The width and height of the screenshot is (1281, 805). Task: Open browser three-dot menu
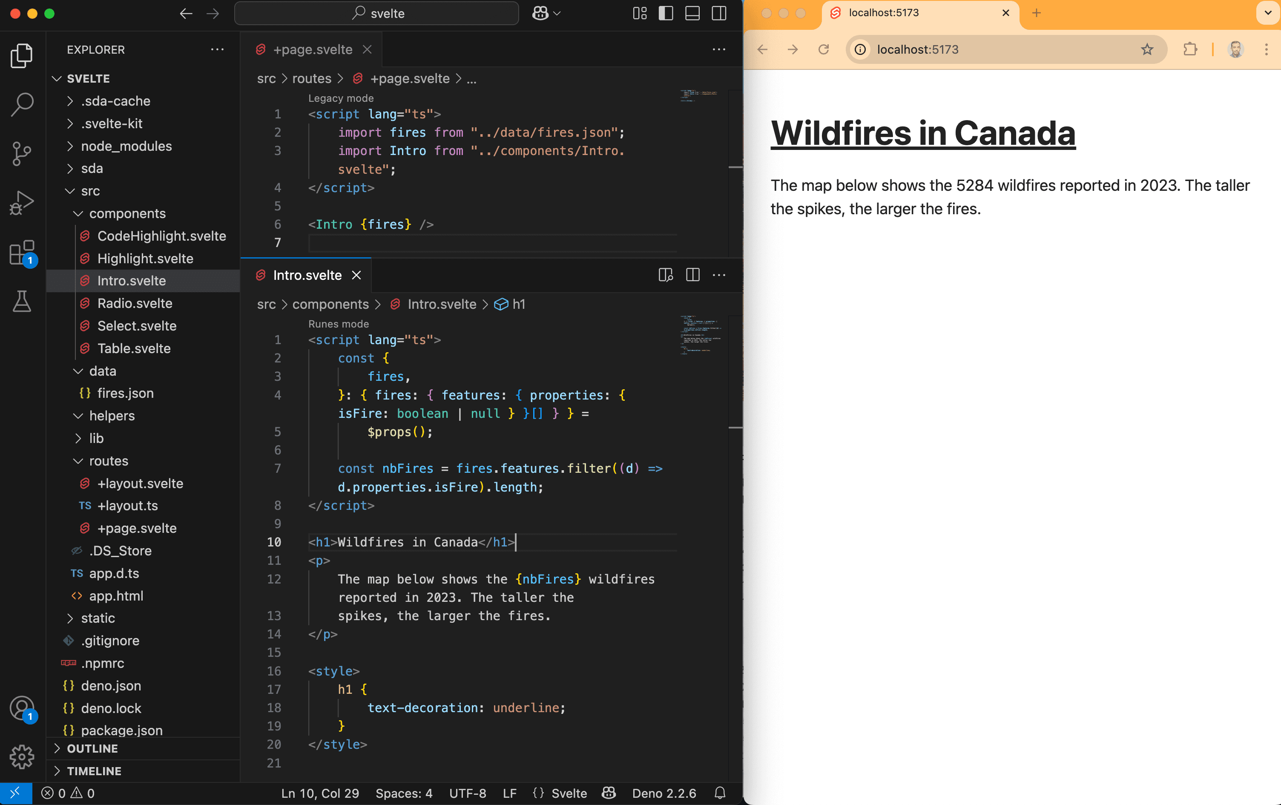pyautogui.click(x=1266, y=49)
